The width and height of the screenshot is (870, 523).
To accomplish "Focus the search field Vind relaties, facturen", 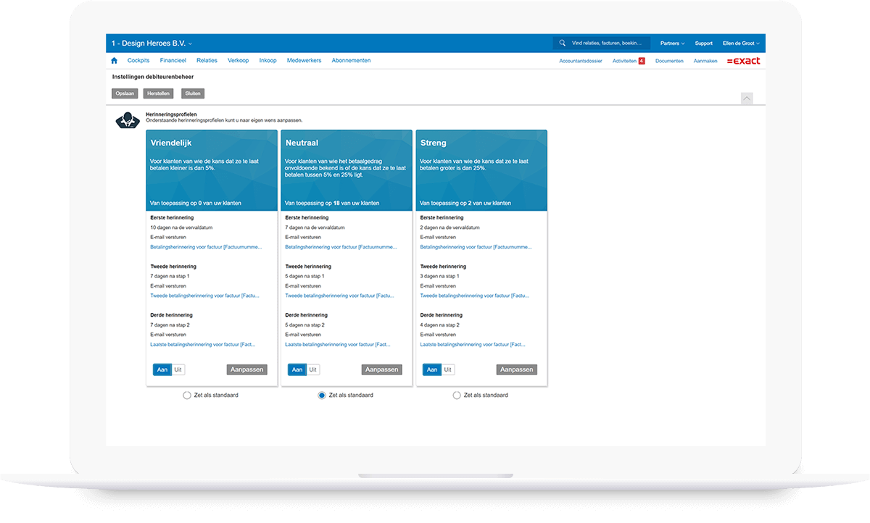I will [602, 43].
